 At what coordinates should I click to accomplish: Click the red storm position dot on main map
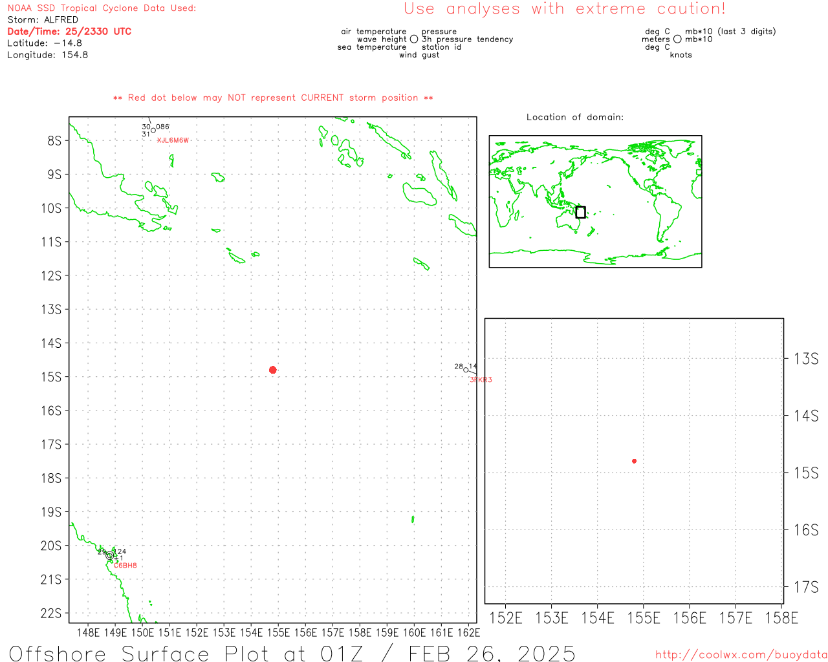click(x=273, y=370)
